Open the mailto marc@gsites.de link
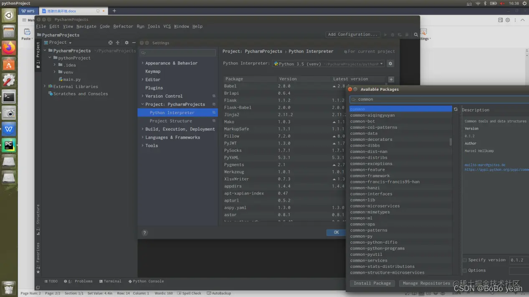529x297 pixels. click(485, 165)
